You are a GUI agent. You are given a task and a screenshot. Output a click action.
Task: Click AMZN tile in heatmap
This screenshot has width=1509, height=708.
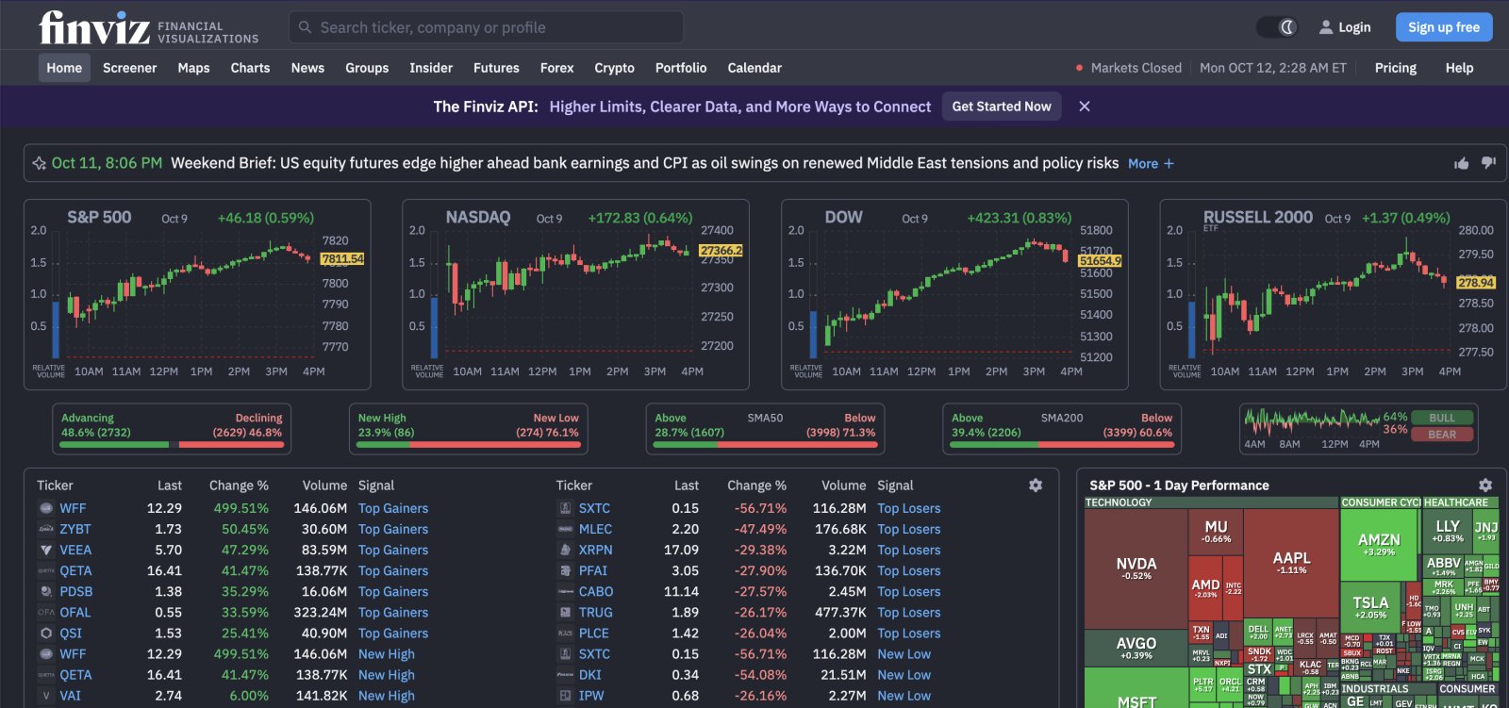click(1379, 545)
